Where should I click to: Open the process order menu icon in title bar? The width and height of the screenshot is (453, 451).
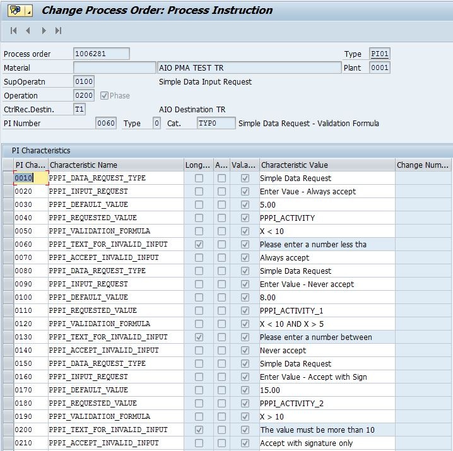point(16,11)
